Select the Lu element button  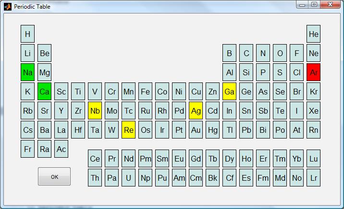(x=314, y=159)
